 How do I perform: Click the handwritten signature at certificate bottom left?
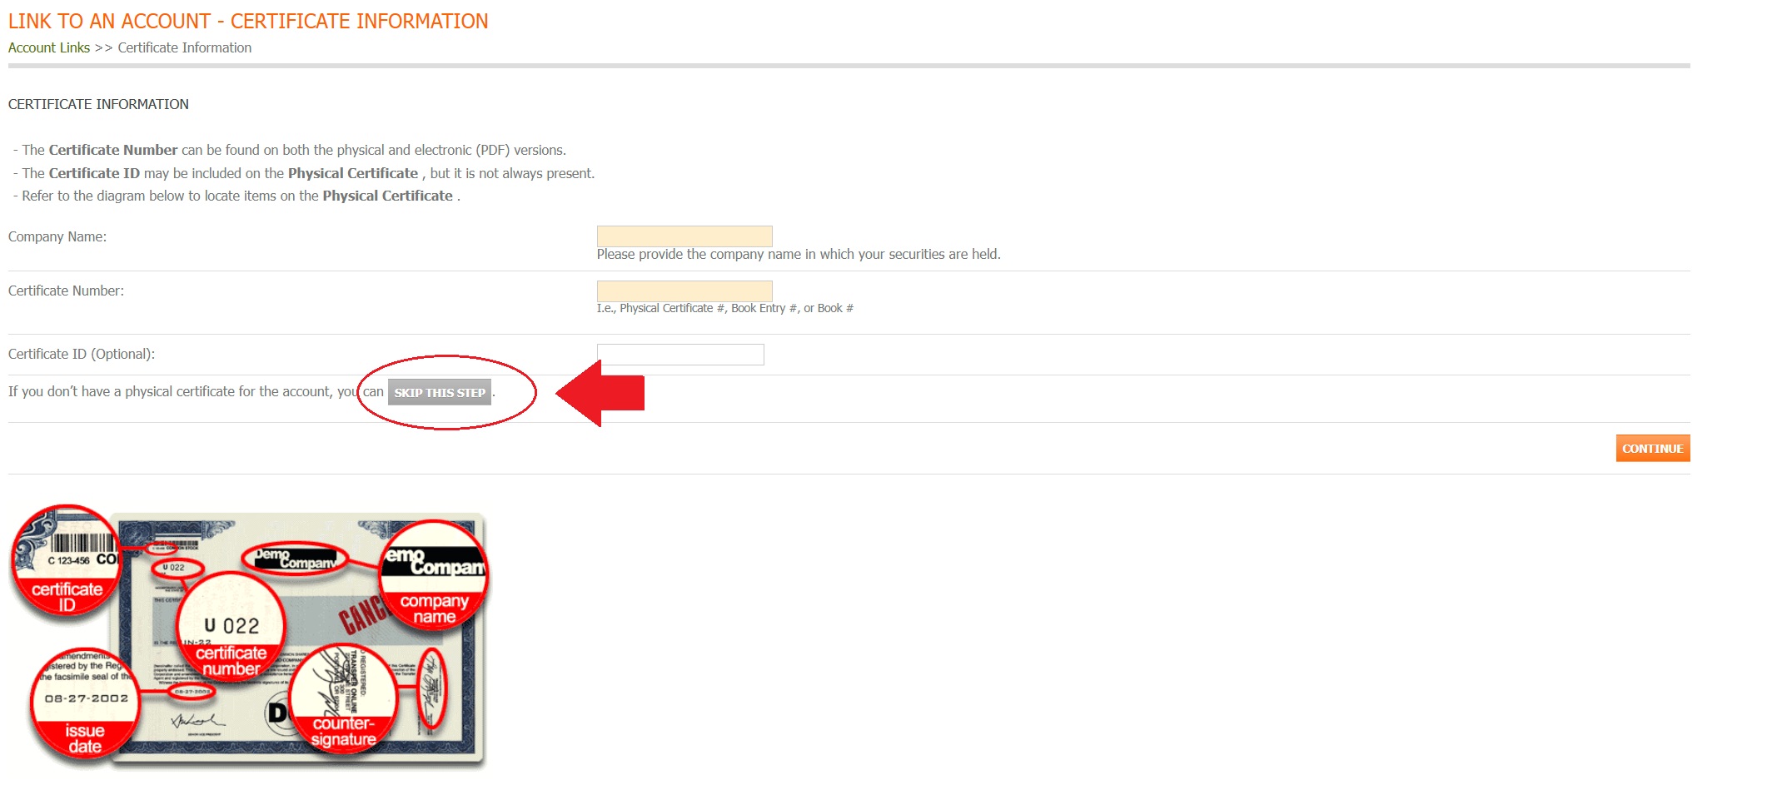[x=197, y=720]
